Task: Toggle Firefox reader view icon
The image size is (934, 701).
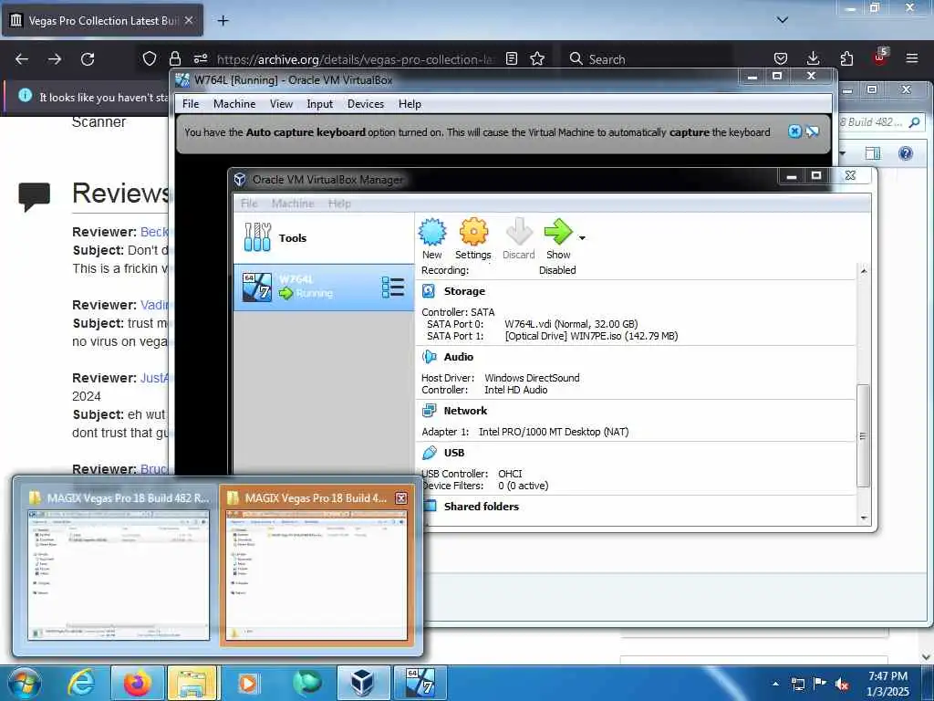Action: pyautogui.click(x=511, y=58)
